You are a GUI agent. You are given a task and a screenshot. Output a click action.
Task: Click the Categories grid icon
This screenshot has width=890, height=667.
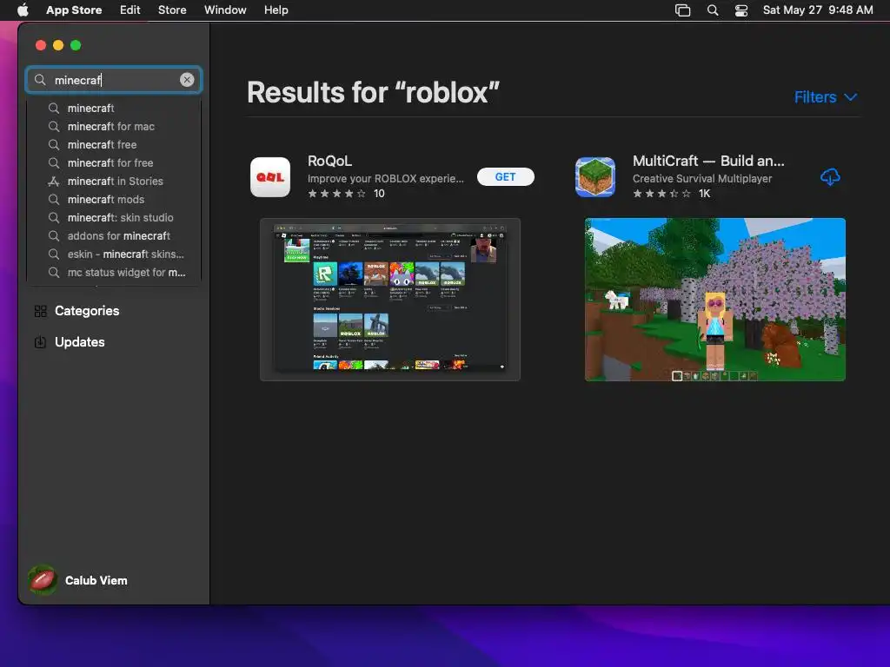[40, 311]
